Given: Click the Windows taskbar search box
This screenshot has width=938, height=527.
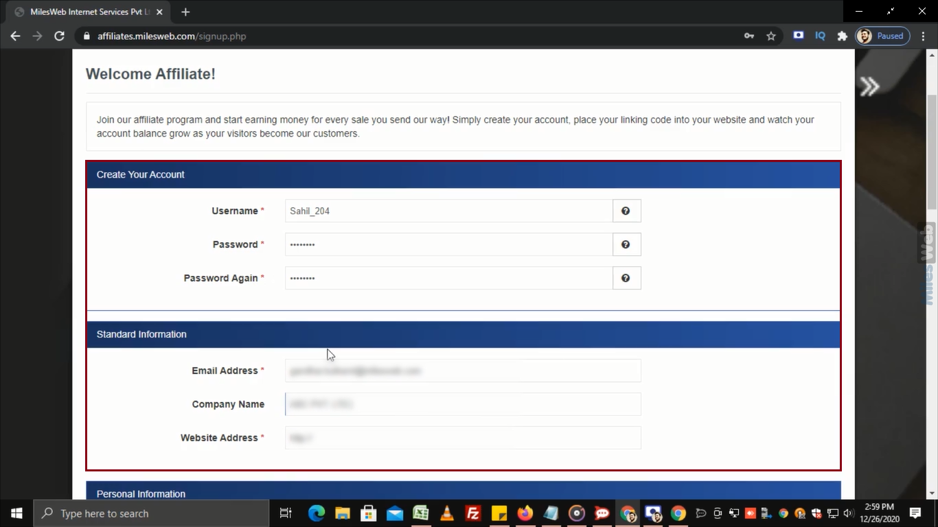Looking at the screenshot, I should 151,513.
